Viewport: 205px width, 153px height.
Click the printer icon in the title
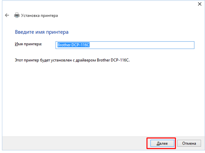pos(17,15)
